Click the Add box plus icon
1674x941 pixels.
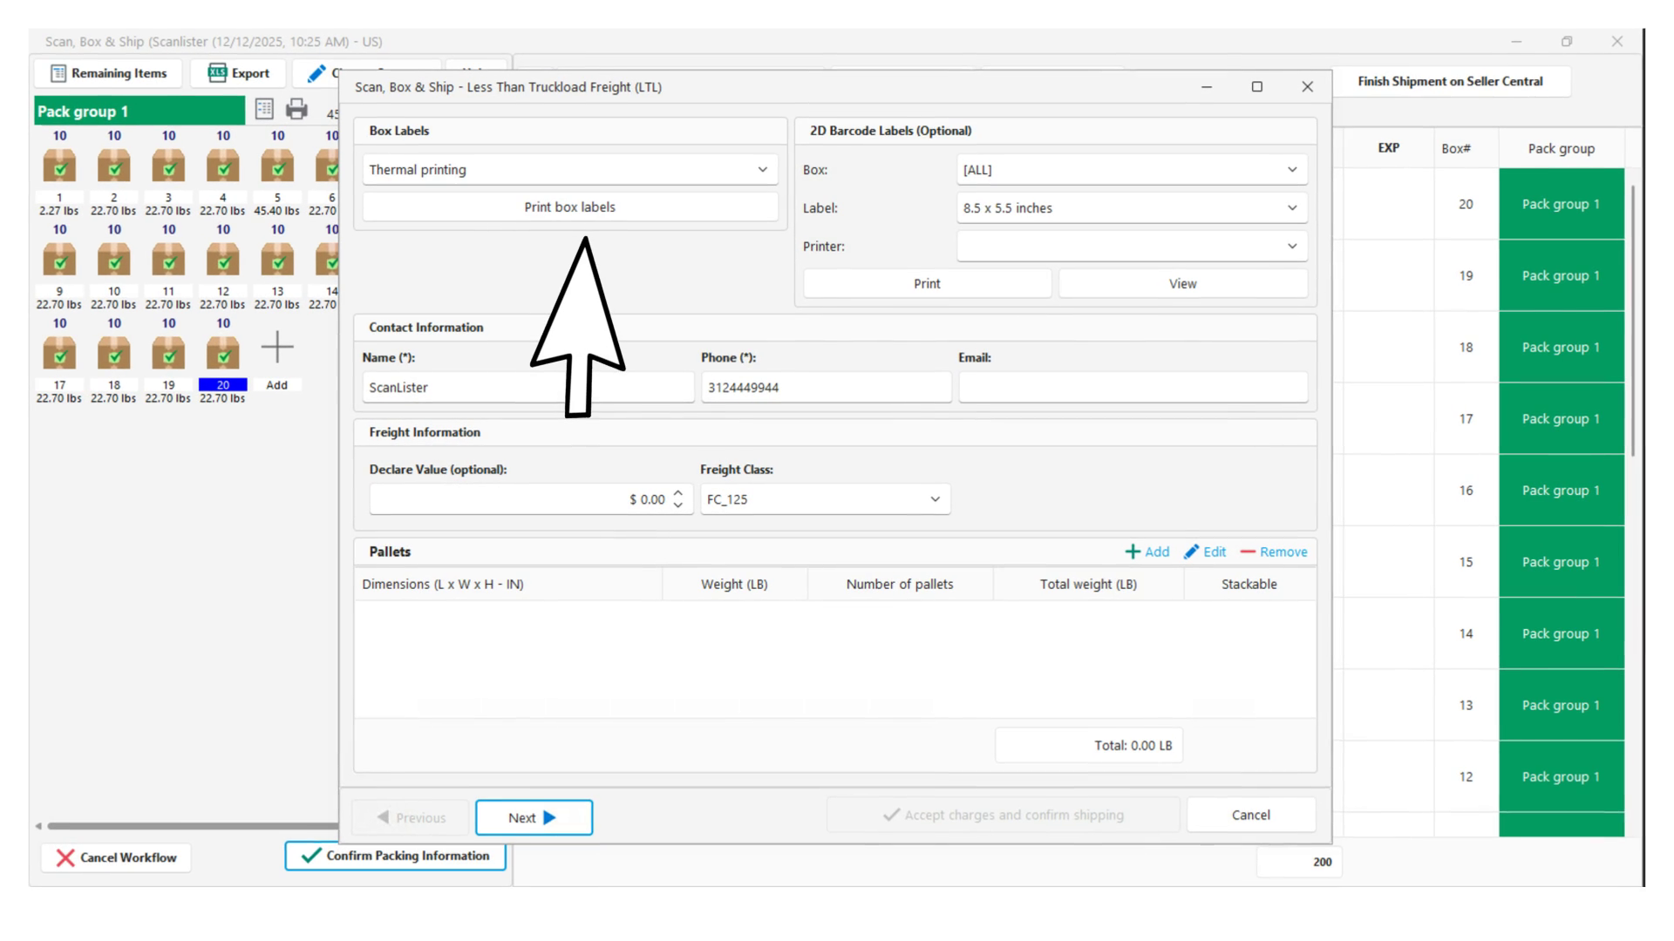tap(277, 348)
